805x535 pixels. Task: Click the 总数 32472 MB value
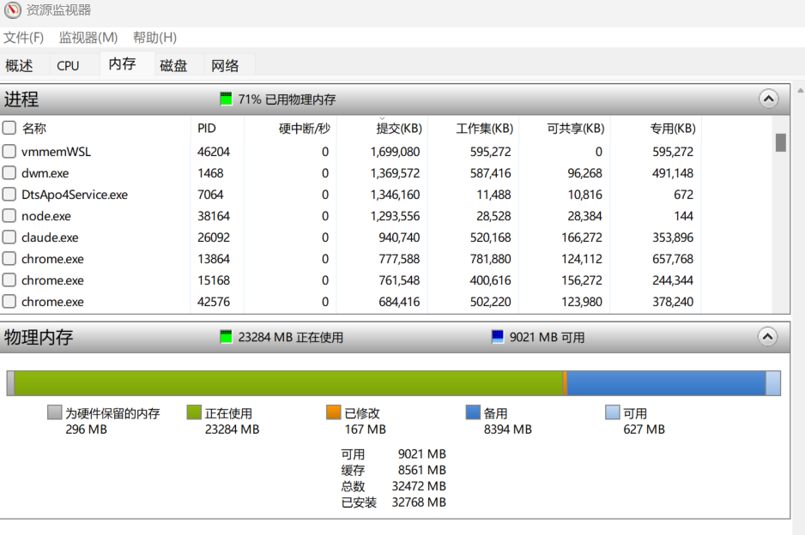click(419, 486)
